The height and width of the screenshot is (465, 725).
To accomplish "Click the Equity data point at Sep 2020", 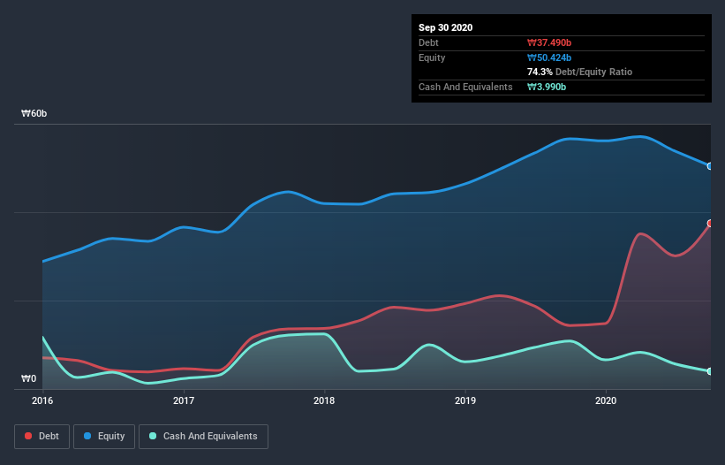I will (710, 166).
